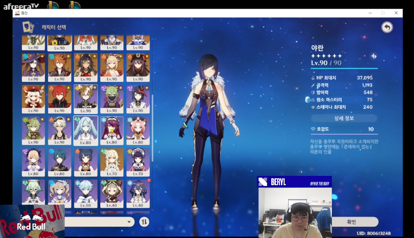Click the 호감도 friendship level row

tap(344, 129)
